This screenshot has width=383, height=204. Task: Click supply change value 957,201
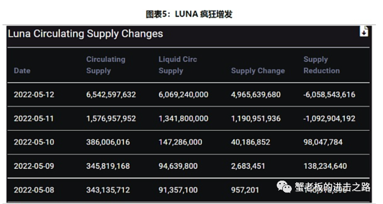(x=245, y=190)
